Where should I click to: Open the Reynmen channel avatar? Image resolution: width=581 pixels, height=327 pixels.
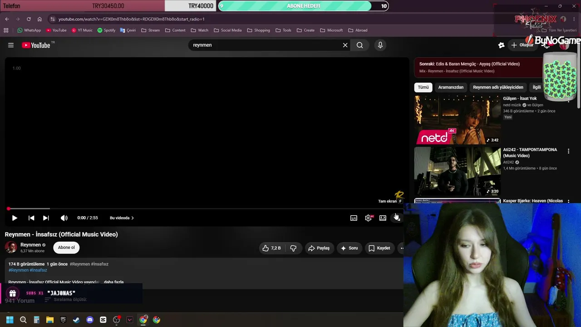click(11, 248)
